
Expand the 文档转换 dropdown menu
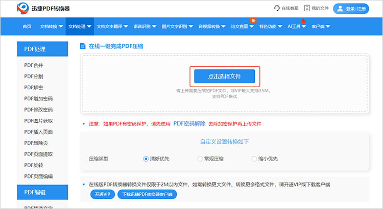[52, 27]
